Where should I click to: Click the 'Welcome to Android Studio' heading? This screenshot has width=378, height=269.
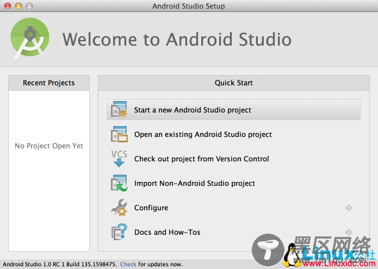click(x=177, y=39)
